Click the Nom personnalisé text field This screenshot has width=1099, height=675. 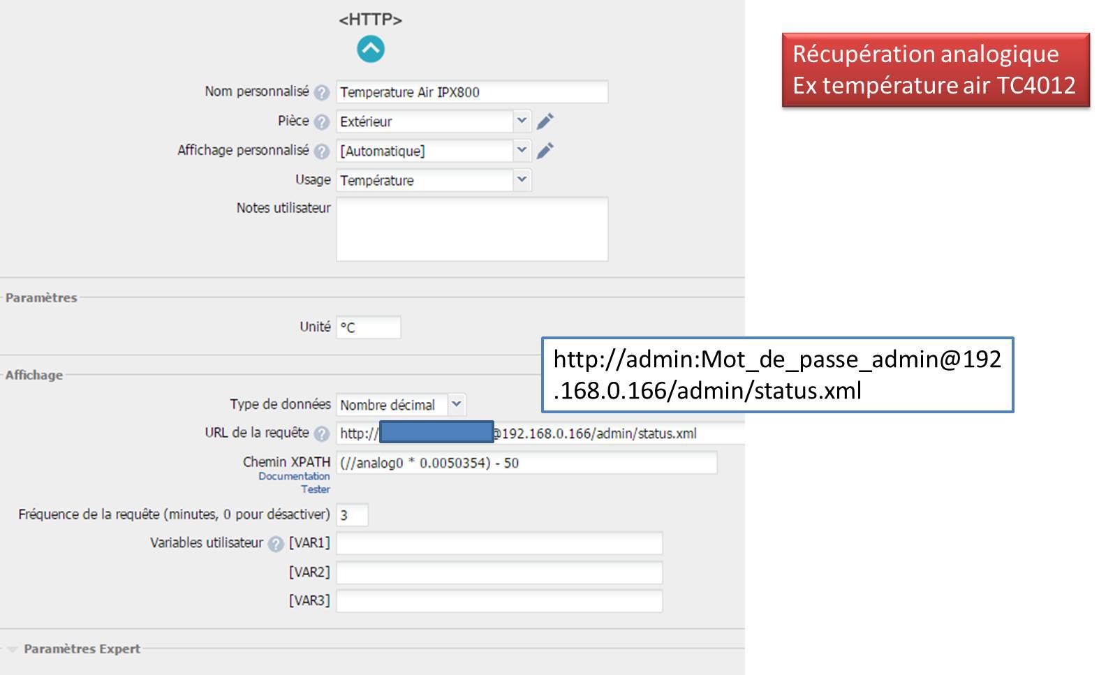pyautogui.click(x=471, y=92)
